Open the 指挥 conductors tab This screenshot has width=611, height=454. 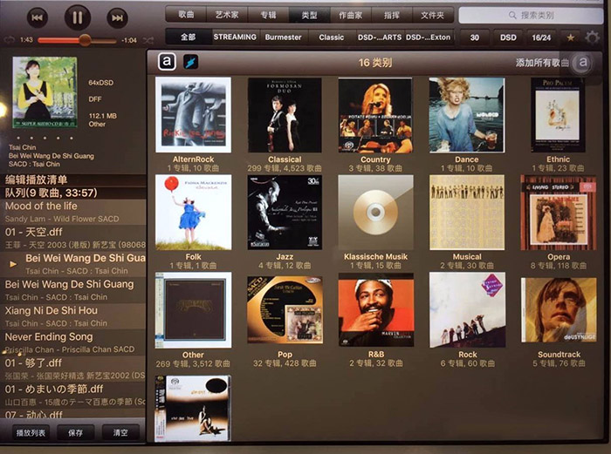pyautogui.click(x=391, y=15)
